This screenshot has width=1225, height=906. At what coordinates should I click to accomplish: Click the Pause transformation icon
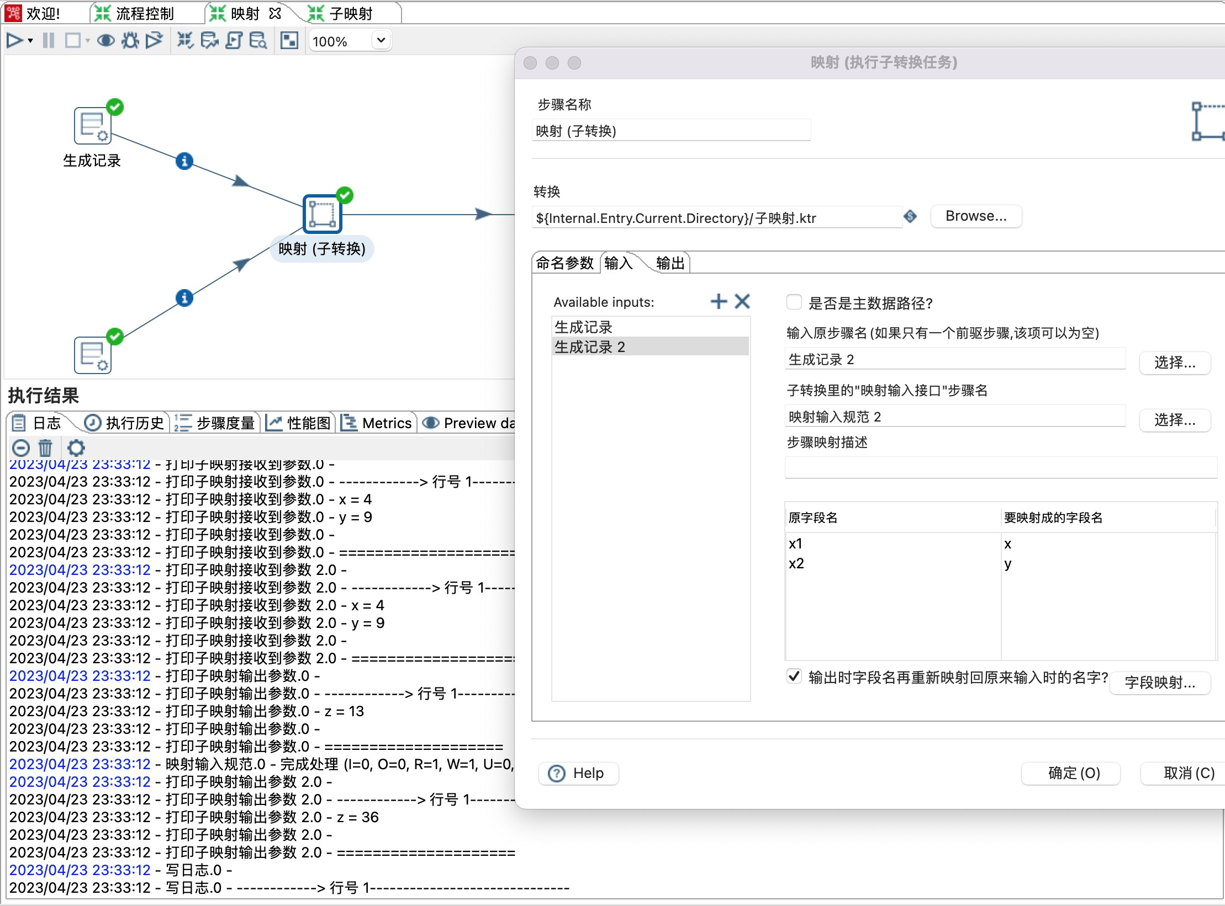click(x=49, y=41)
